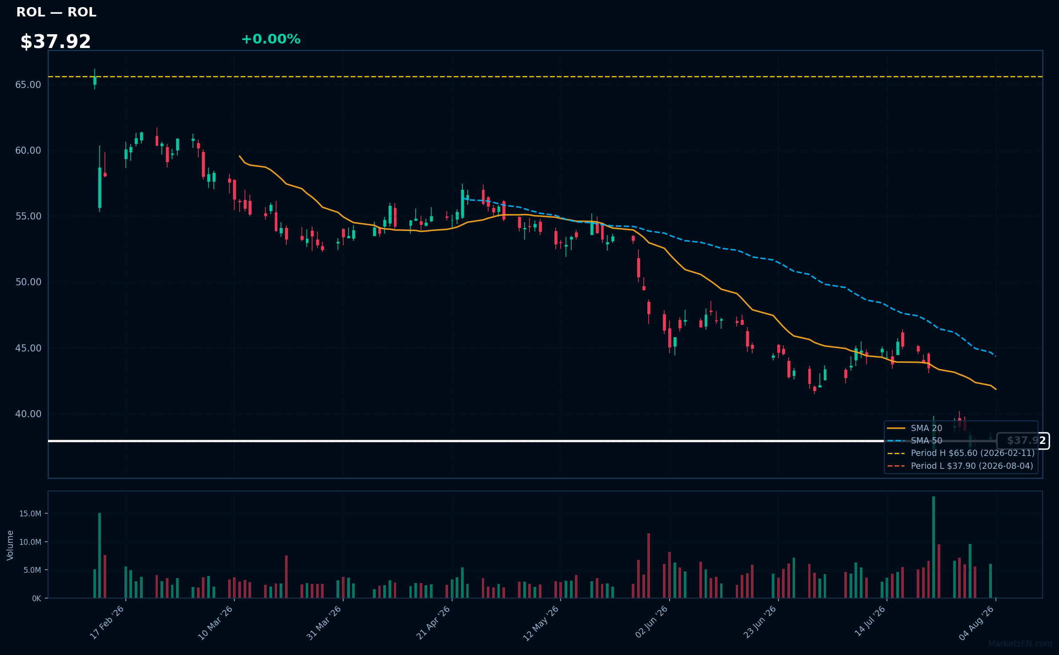Open the MarketsFN.com watermark link
The image size is (1059, 655).
click(x=1020, y=643)
